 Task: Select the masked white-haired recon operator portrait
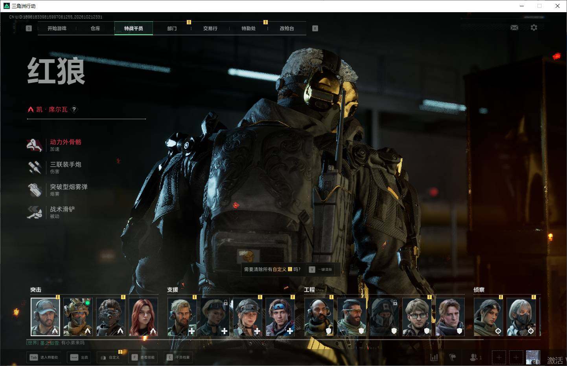(x=521, y=317)
